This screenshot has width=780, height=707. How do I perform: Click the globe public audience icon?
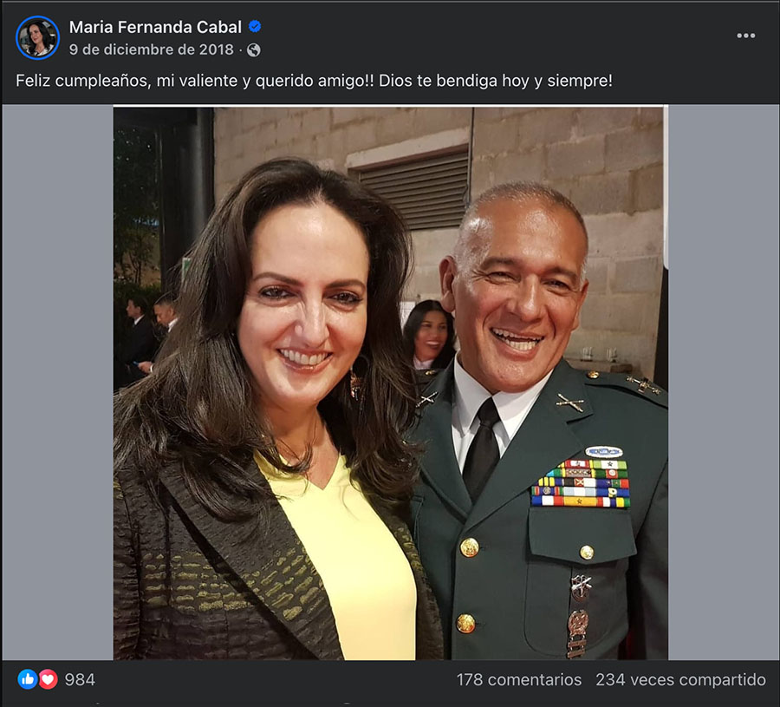point(254,50)
